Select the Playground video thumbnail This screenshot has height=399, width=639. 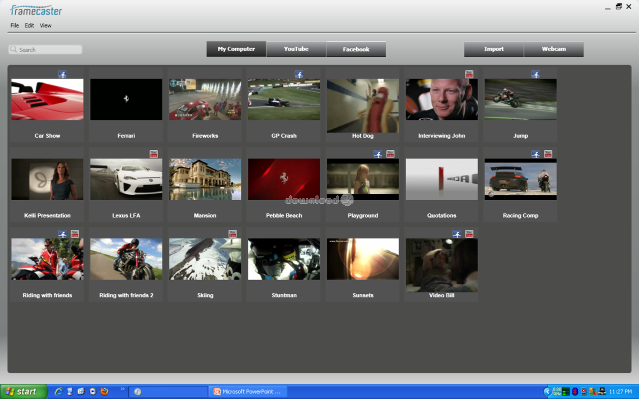(x=363, y=179)
